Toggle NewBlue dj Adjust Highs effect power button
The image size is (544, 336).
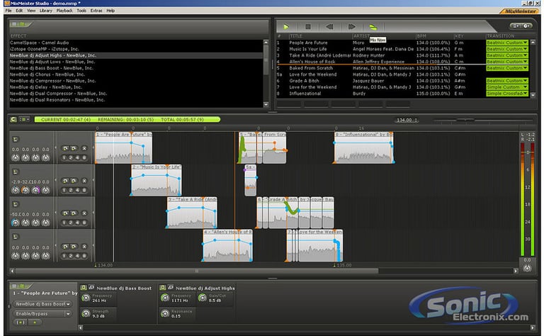click(162, 288)
